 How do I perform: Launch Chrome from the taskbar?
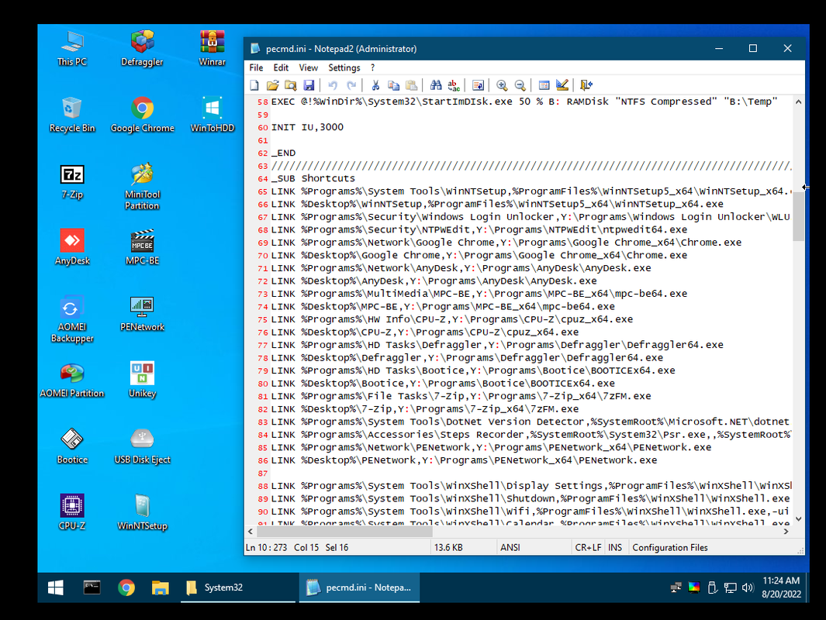pyautogui.click(x=126, y=587)
